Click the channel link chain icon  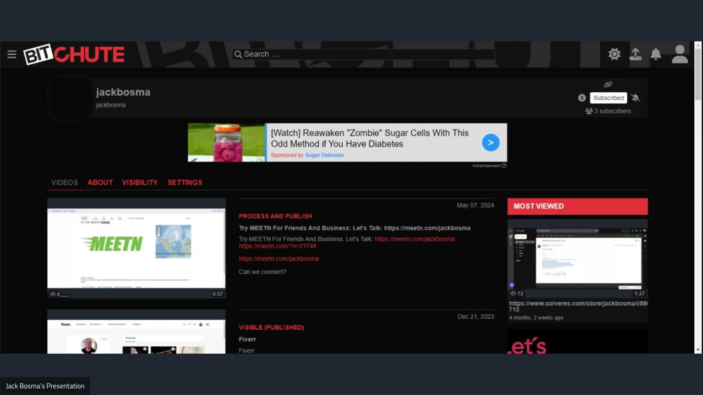pos(608,84)
